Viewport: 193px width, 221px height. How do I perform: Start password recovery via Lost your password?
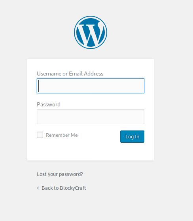[x=60, y=174]
